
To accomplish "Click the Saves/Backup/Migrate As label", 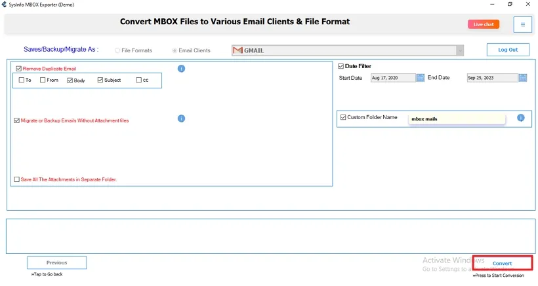I will 61,50.
